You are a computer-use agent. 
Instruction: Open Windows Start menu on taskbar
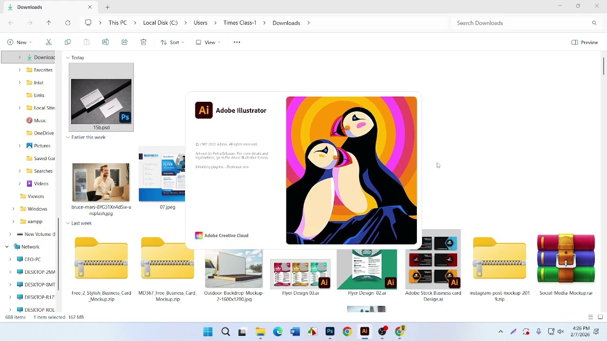point(208,332)
